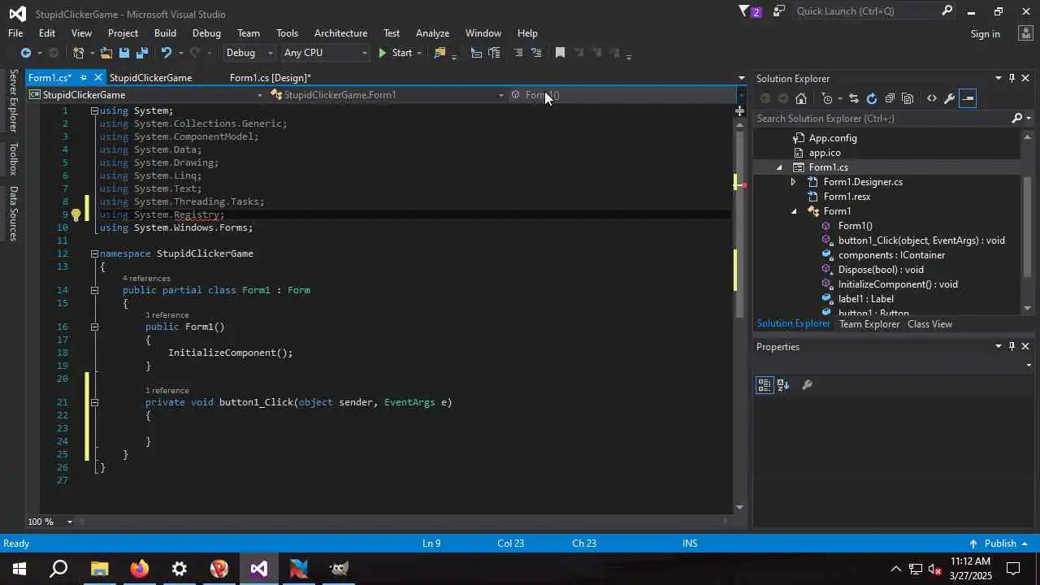The width and height of the screenshot is (1040, 585).
Task: Switch to the Form1.cs [Design]* tab
Action: point(271,78)
